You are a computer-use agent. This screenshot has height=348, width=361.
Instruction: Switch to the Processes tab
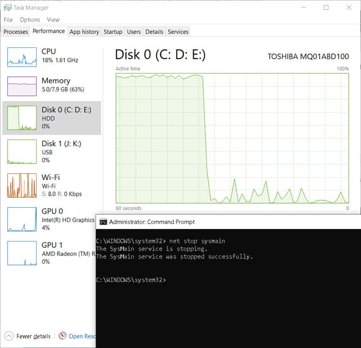[x=16, y=32]
